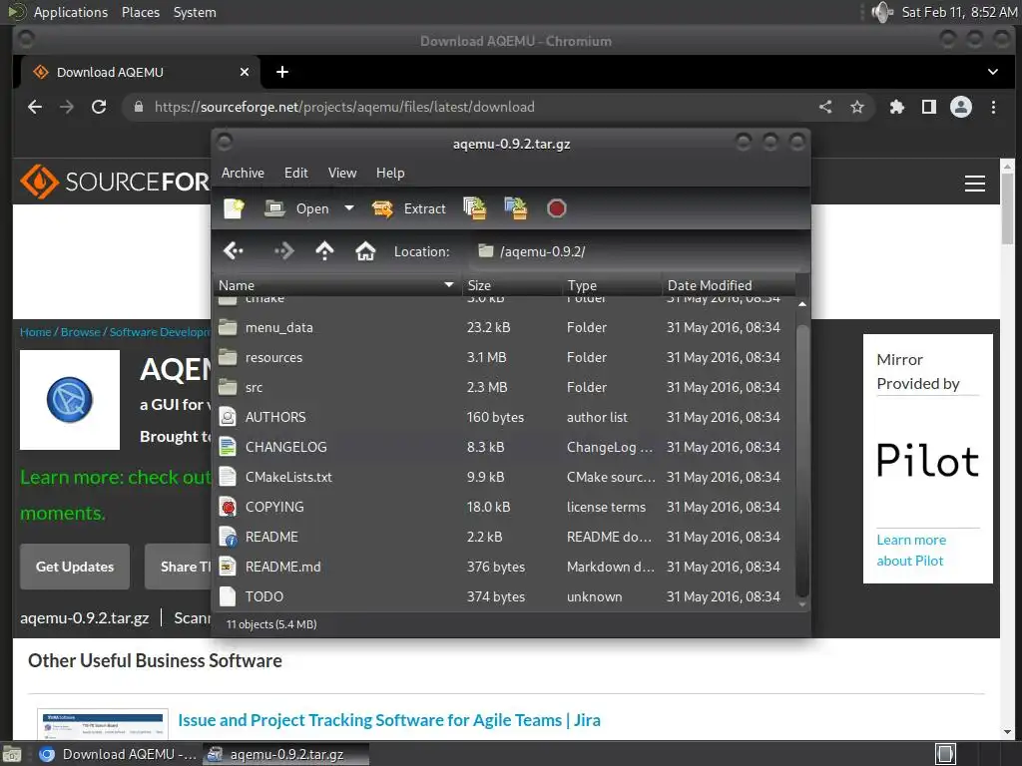Image resolution: width=1022 pixels, height=766 pixels.
Task: Click Home breadcrumb link on SourceForge
Action: point(35,332)
